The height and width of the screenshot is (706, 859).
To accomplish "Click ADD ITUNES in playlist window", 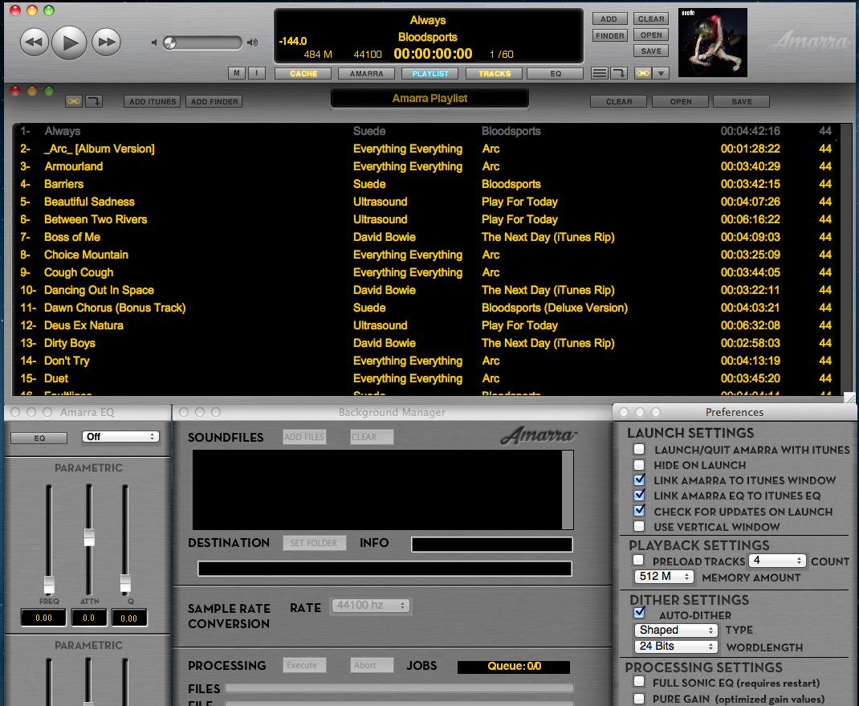I will tap(153, 101).
